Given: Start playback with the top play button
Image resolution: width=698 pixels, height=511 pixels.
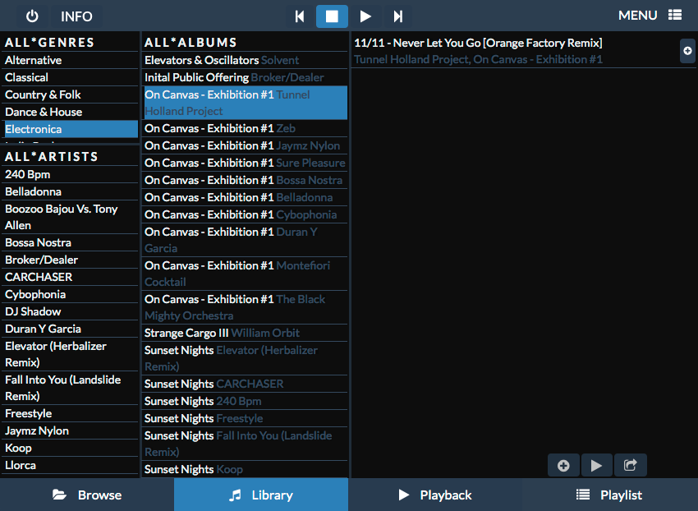Looking at the screenshot, I should 365,16.
